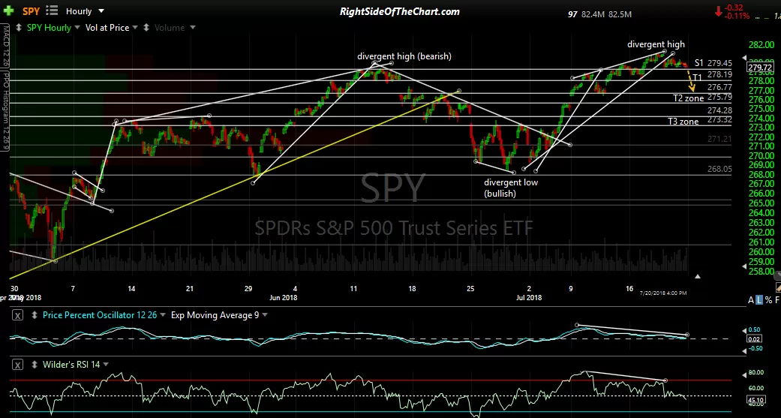
Task: Expand the Price Percent Oscillator dropdown arrow
Action: [162, 315]
